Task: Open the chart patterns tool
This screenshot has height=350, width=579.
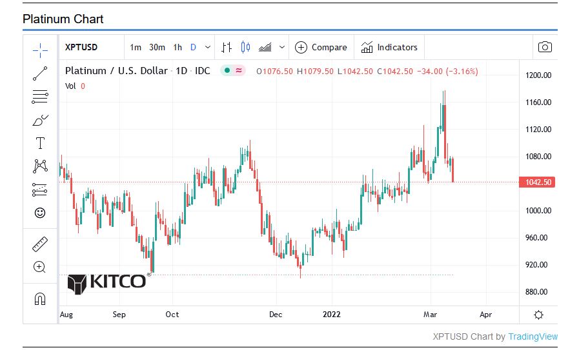Action: 40,166
